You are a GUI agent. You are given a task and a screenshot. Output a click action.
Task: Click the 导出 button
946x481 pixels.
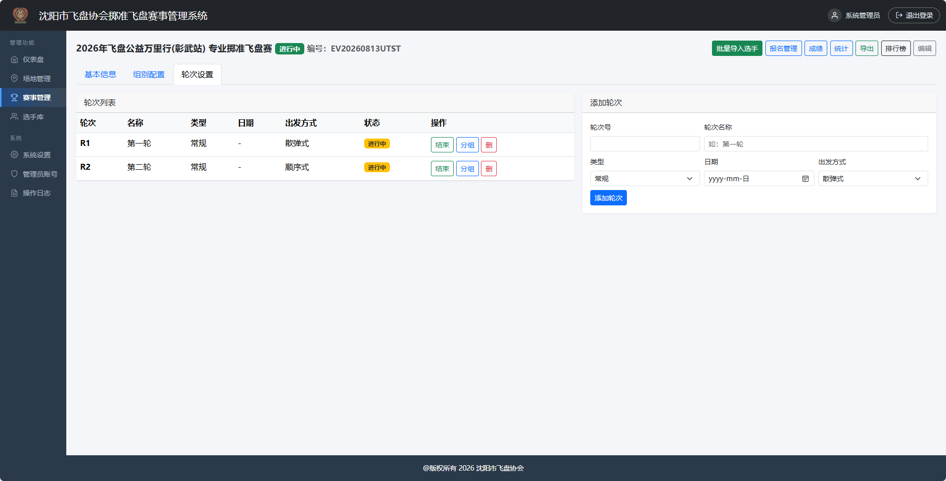(867, 48)
